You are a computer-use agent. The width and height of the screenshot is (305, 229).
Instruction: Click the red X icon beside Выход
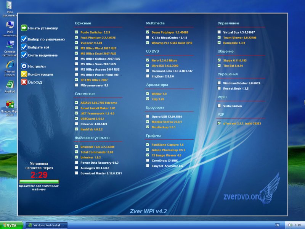(x=24, y=82)
